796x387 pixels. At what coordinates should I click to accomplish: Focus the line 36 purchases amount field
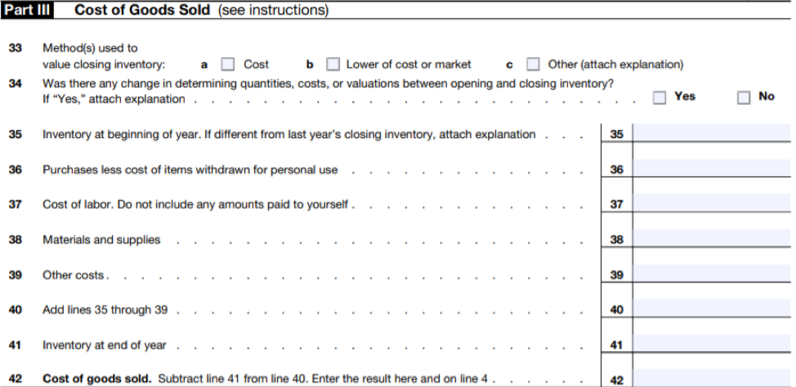pos(711,170)
